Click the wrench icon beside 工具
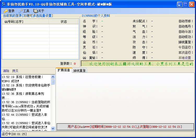 pyautogui.click(x=20, y=11)
